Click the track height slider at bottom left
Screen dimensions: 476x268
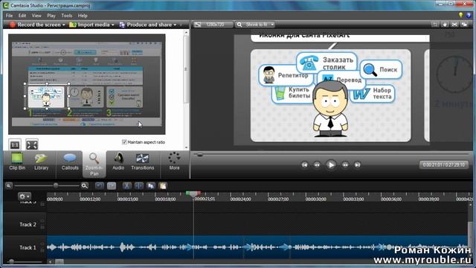point(12,261)
